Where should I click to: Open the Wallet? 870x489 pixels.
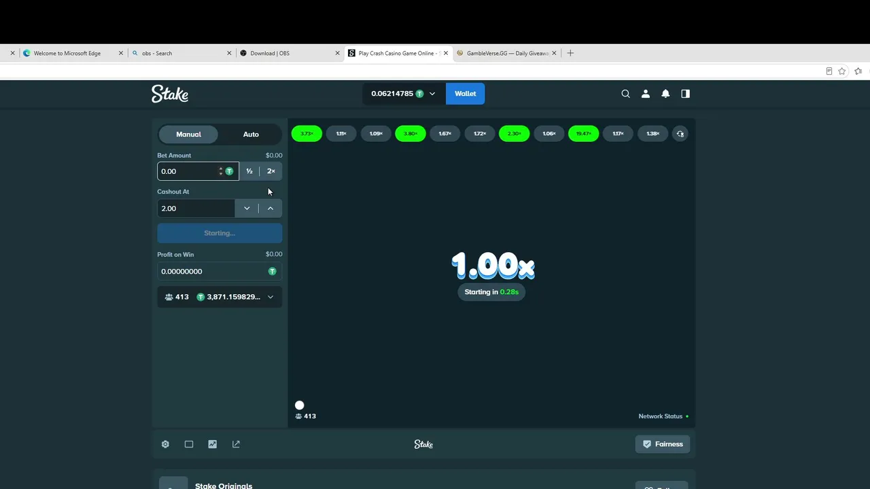[465, 94]
